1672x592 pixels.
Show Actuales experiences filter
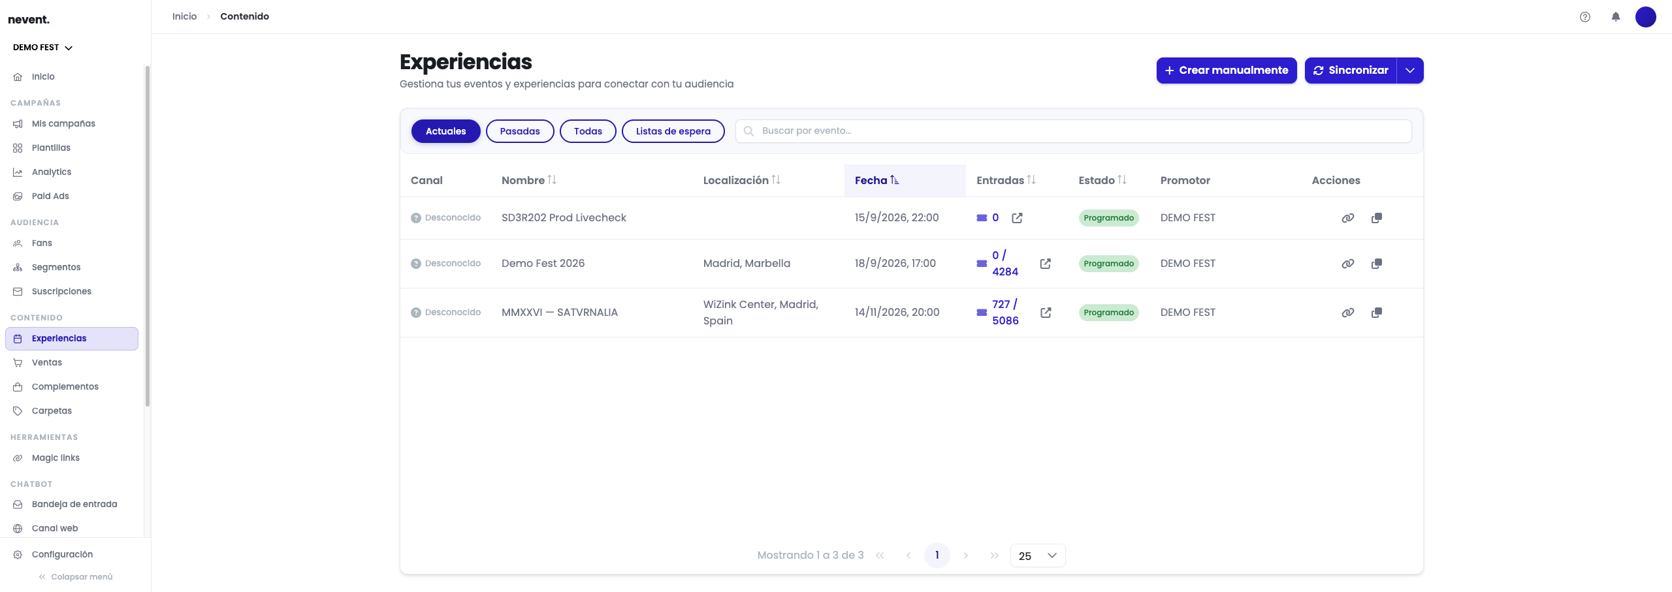[x=446, y=131]
